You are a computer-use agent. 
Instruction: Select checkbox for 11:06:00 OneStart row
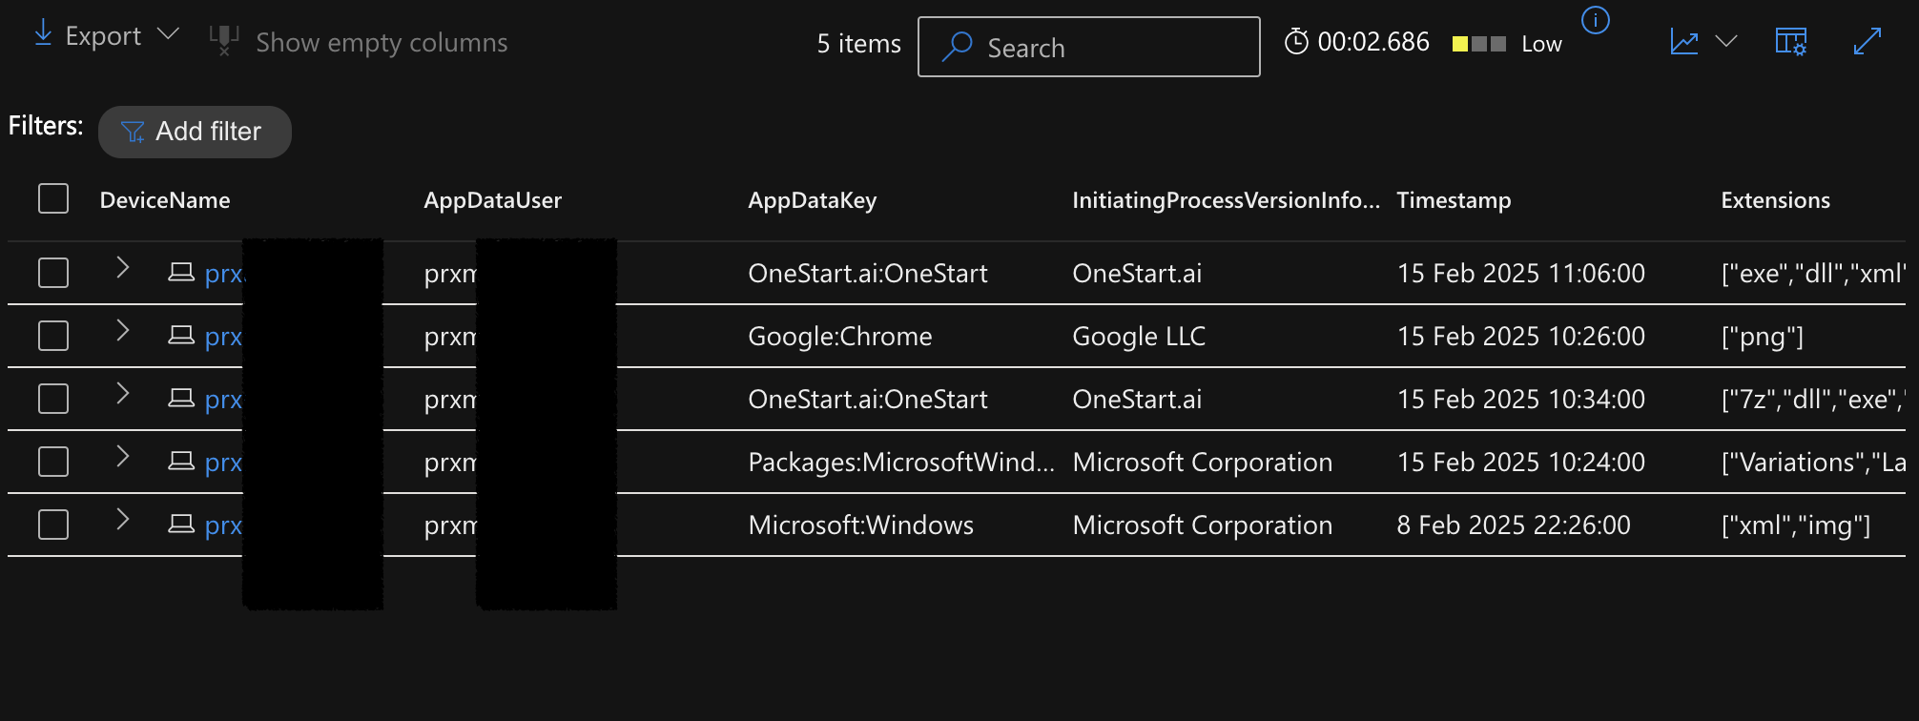click(x=53, y=273)
